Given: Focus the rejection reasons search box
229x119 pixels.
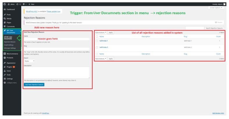Looking at the screenshot, I should [195, 28].
